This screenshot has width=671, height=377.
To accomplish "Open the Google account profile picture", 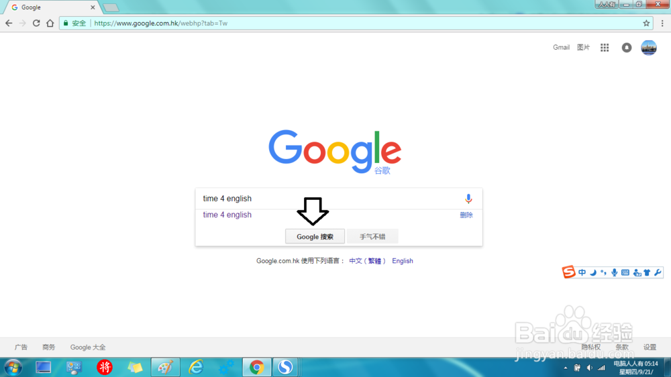I will [649, 48].
